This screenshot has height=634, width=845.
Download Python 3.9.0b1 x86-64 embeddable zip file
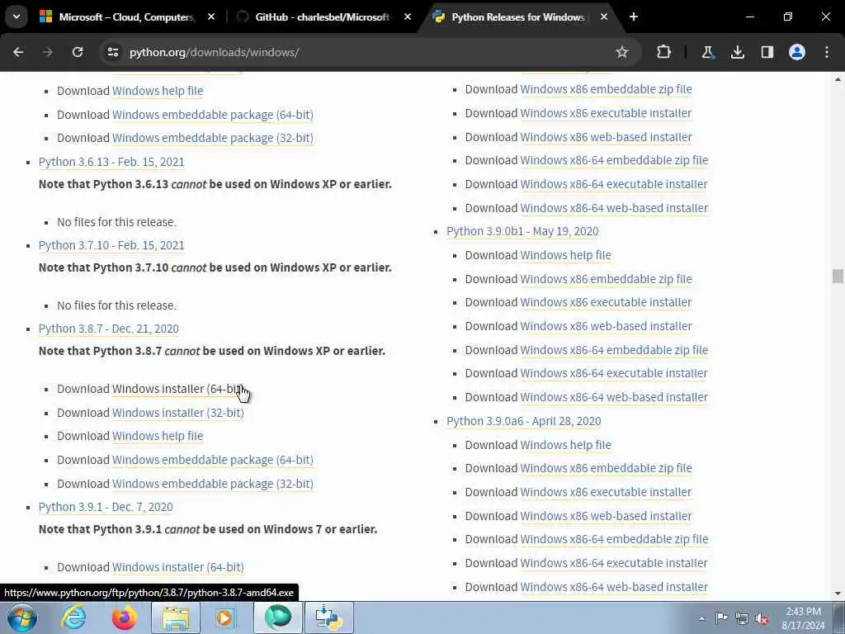[614, 350]
